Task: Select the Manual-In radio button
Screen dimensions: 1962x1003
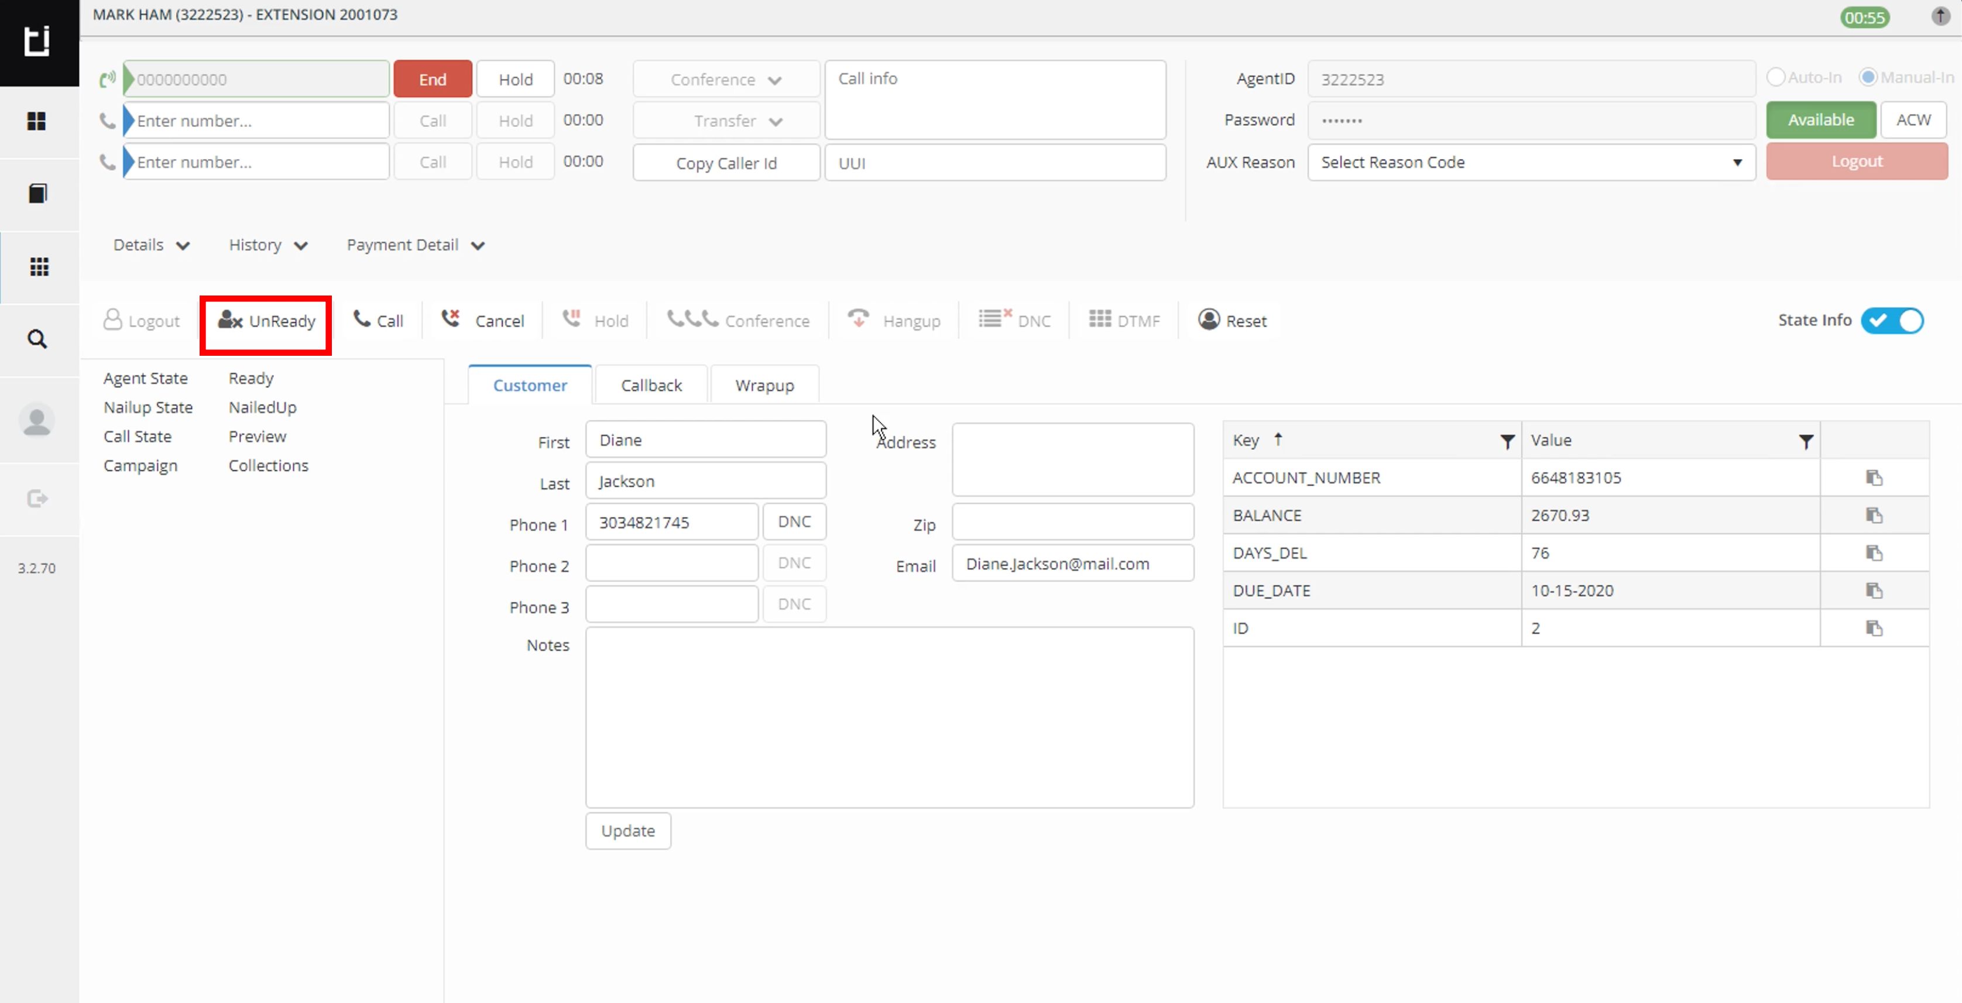Action: tap(1868, 77)
